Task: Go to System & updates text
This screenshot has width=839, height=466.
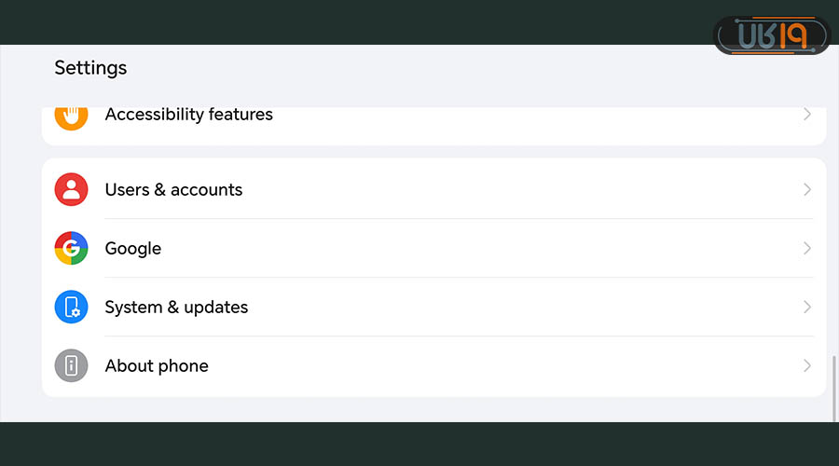Action: [x=176, y=308]
